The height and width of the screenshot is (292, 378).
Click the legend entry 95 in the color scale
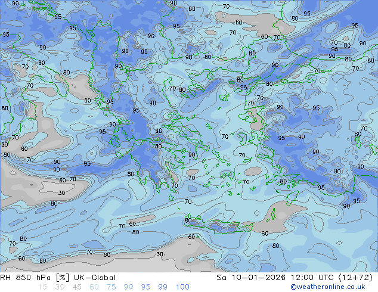click(145, 287)
